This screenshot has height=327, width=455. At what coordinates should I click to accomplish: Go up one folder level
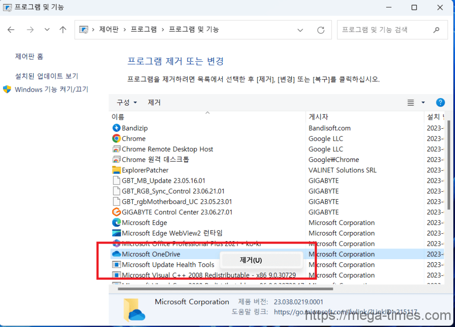tap(63, 30)
